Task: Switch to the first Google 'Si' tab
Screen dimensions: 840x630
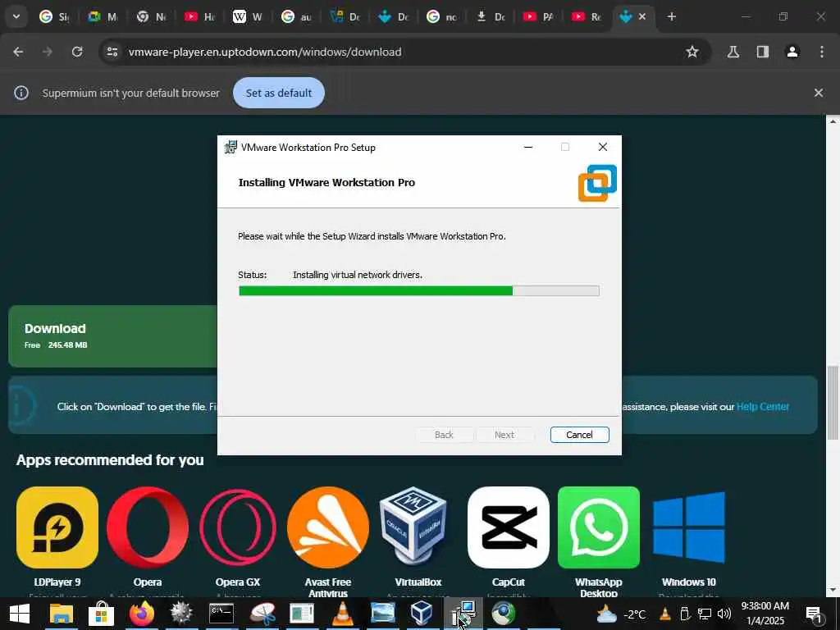Action: (x=55, y=16)
